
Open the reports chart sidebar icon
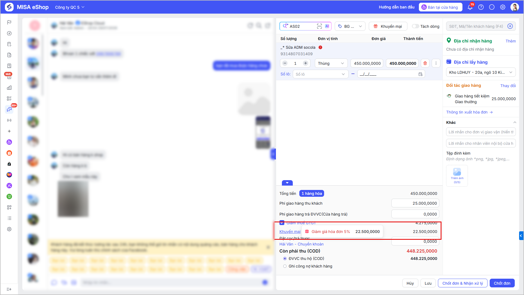pos(9,88)
